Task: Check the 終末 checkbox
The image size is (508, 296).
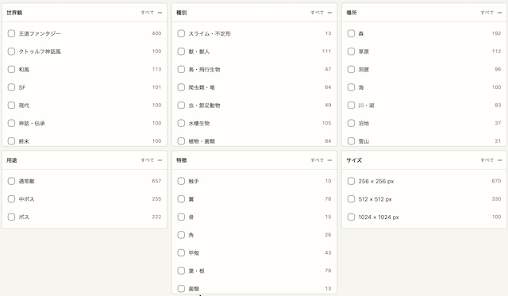Action: [11, 141]
